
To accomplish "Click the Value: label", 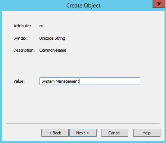I will pos(19,81).
